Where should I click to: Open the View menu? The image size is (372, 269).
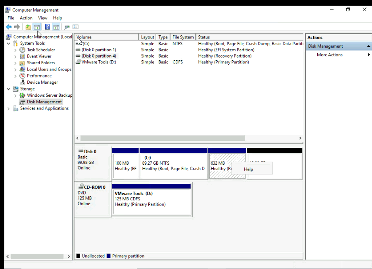pyautogui.click(x=42, y=18)
